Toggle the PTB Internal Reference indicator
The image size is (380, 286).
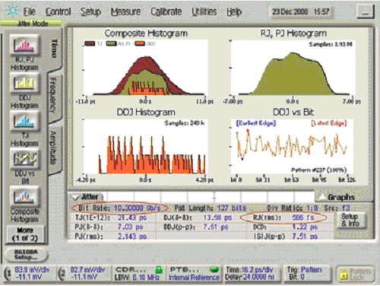click(x=194, y=274)
